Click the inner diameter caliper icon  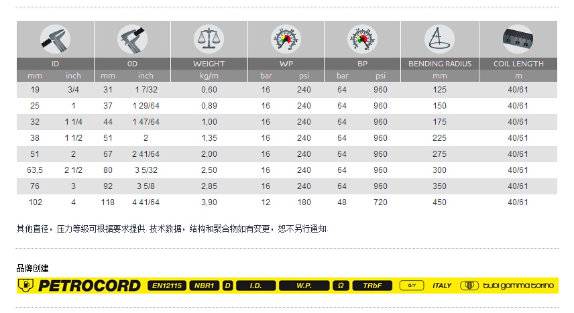click(x=55, y=39)
